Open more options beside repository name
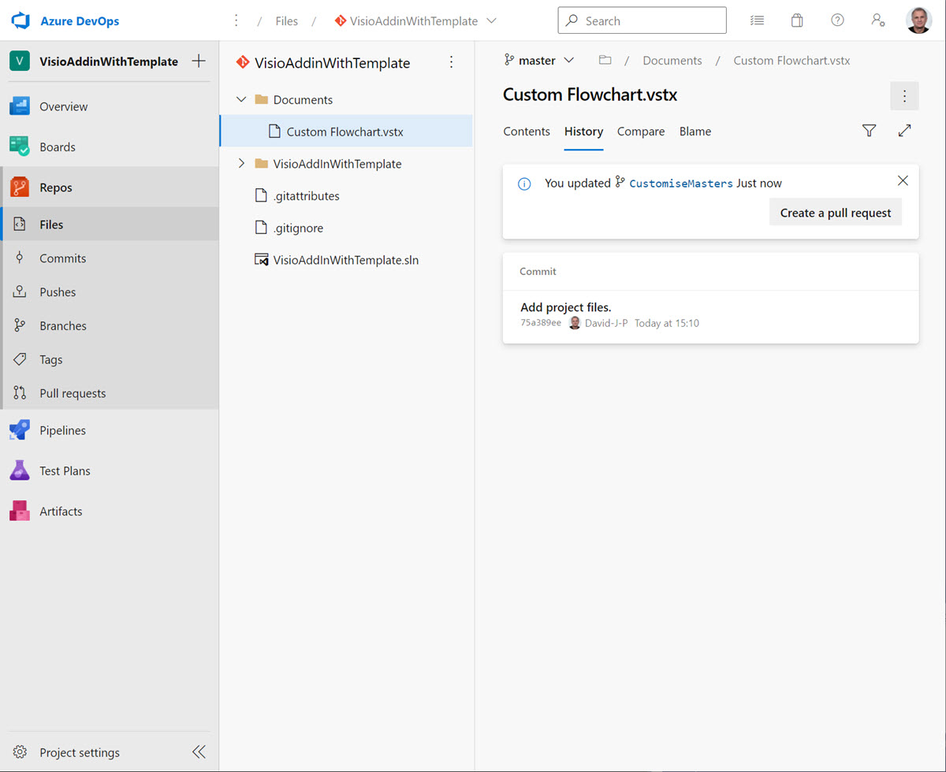 pos(451,62)
